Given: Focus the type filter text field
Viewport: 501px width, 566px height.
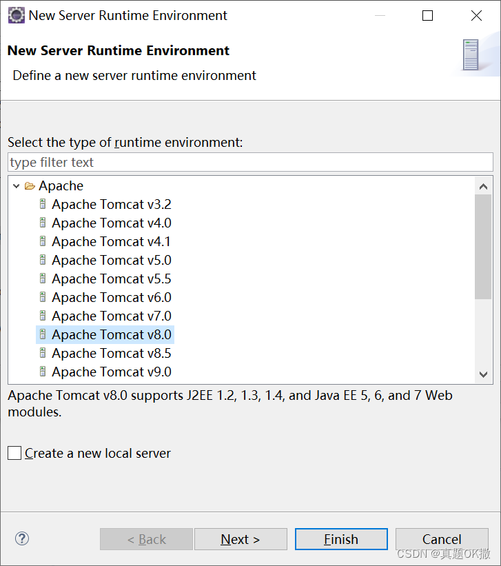Looking at the screenshot, I should (250, 163).
